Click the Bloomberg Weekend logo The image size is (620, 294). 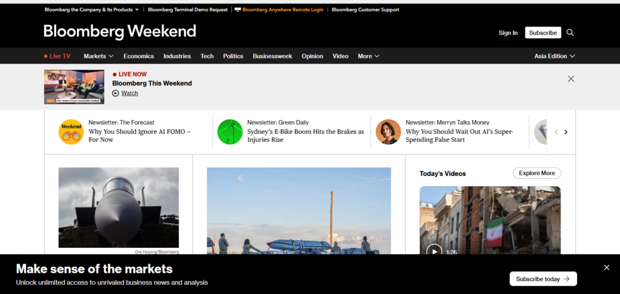click(x=120, y=32)
